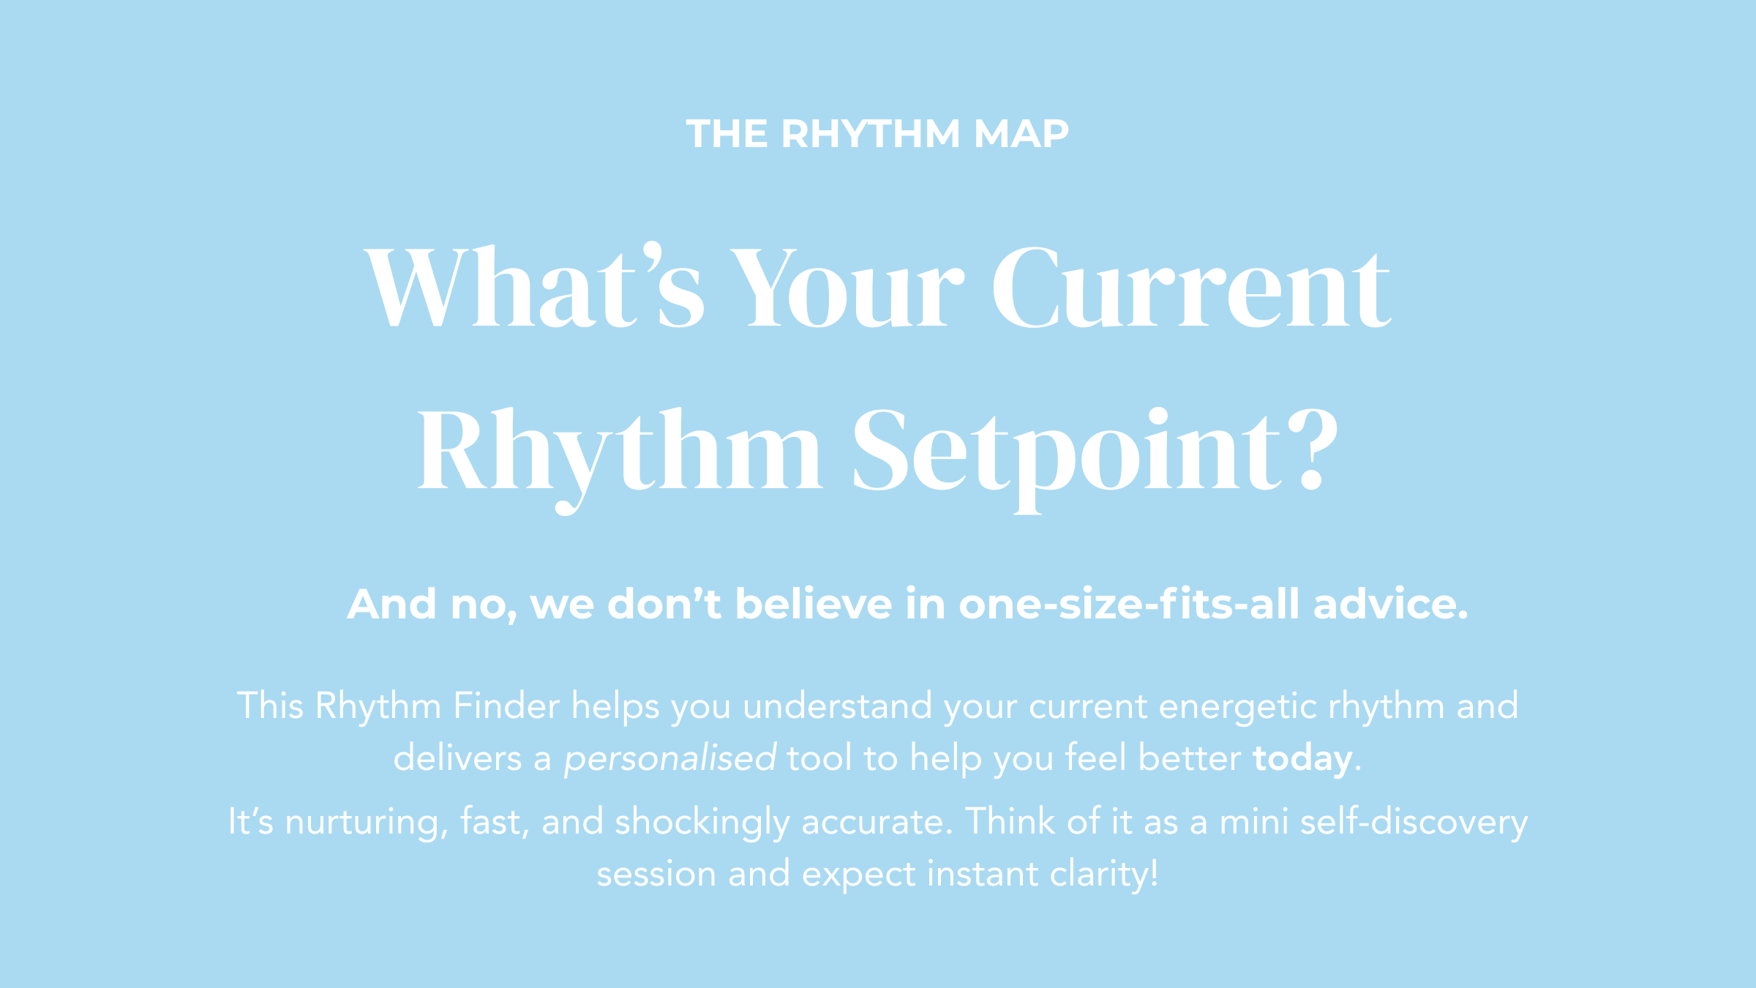Click the italic word "personalised"

tap(669, 758)
